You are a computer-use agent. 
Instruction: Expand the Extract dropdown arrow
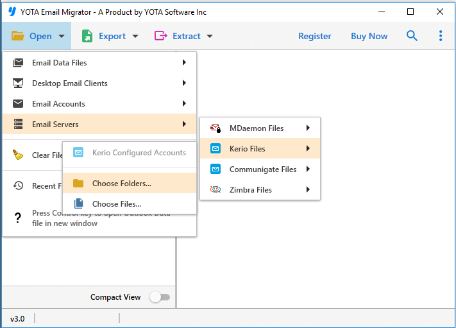tap(210, 37)
